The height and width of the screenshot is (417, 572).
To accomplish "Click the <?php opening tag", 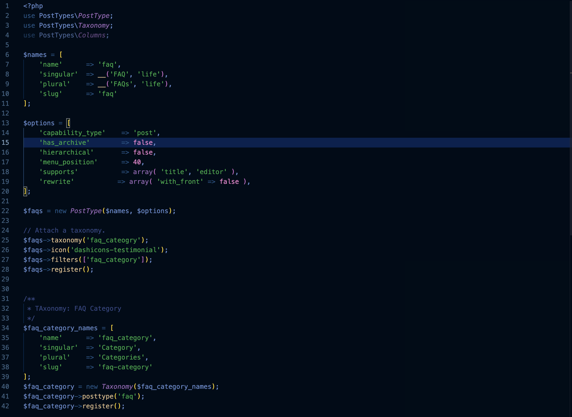I will tap(33, 6).
